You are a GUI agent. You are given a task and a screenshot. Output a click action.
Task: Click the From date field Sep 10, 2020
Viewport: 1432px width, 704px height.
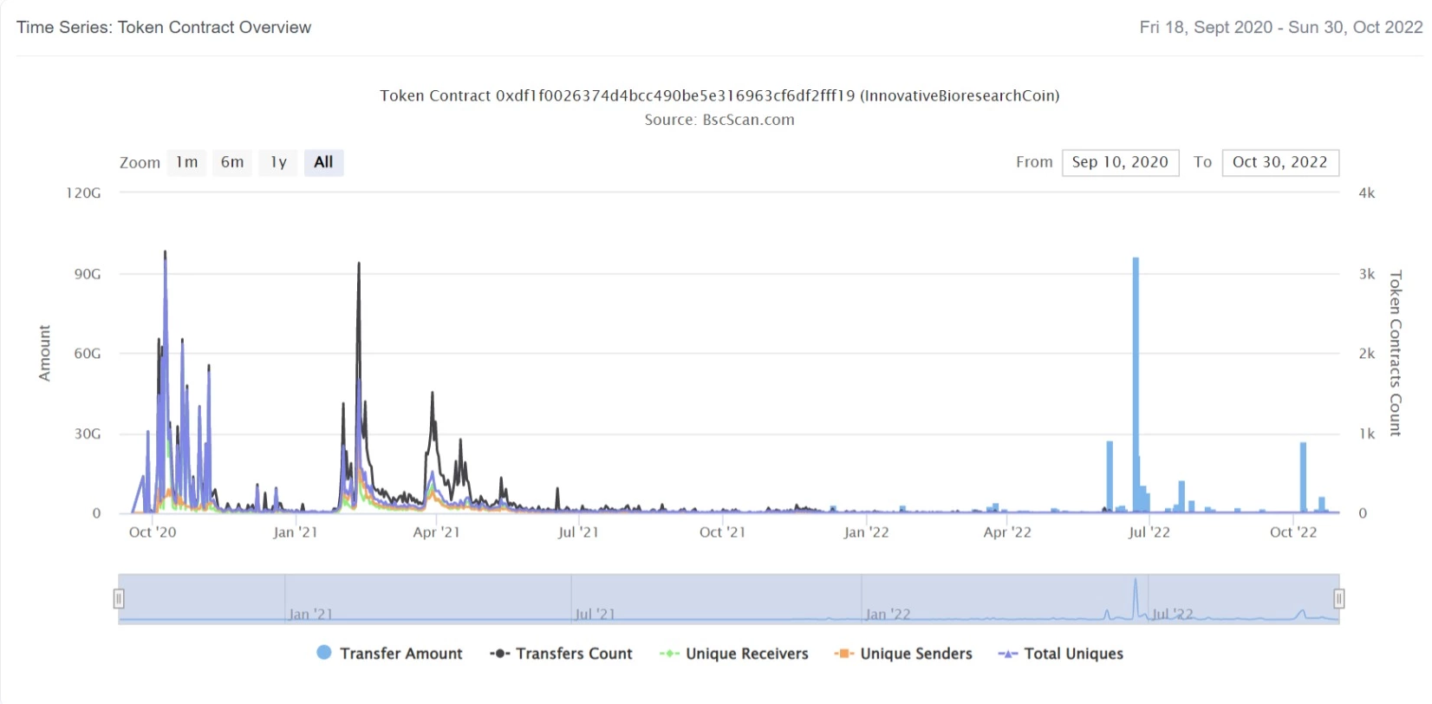pos(1120,162)
